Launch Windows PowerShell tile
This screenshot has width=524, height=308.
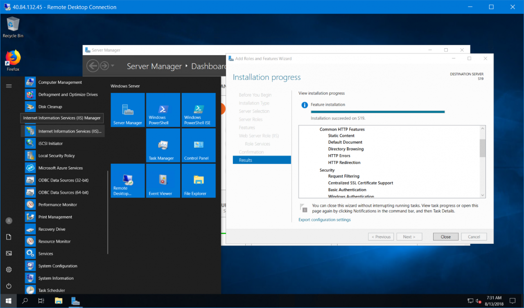point(163,110)
